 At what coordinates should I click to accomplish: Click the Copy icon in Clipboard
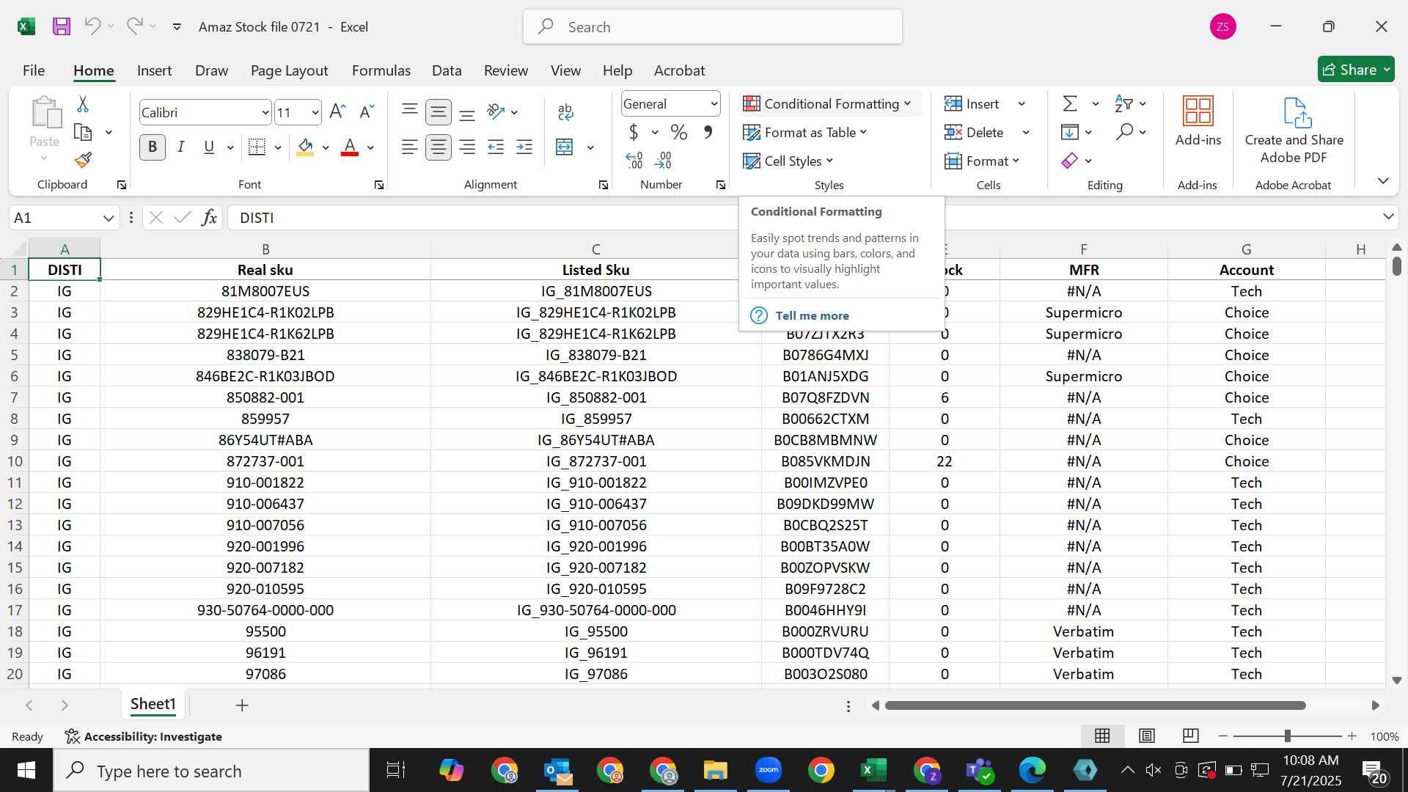(83, 133)
